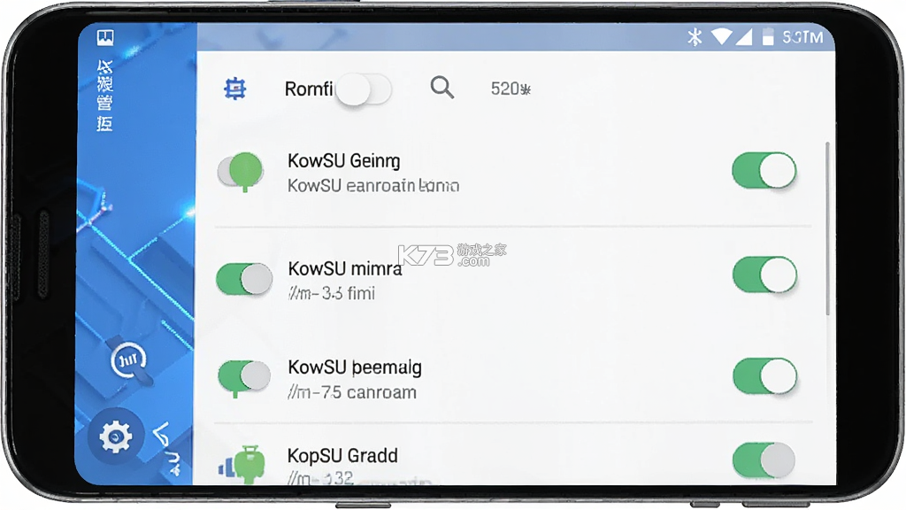Image resolution: width=906 pixels, height=510 pixels.
Task: Click the cellular signal status icon
Action: [x=743, y=36]
